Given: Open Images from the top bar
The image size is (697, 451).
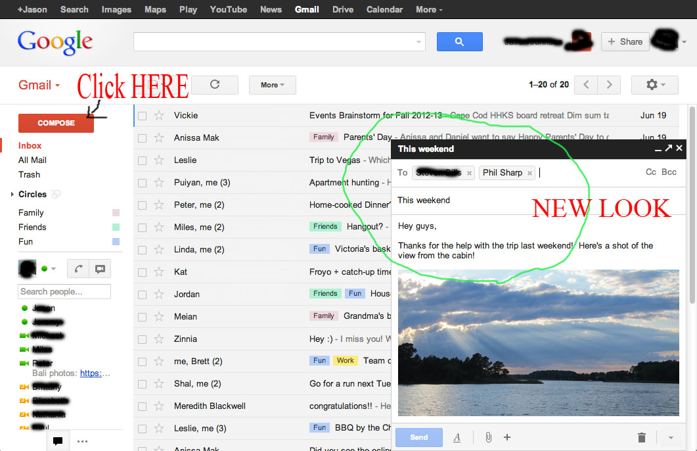Looking at the screenshot, I should point(116,9).
